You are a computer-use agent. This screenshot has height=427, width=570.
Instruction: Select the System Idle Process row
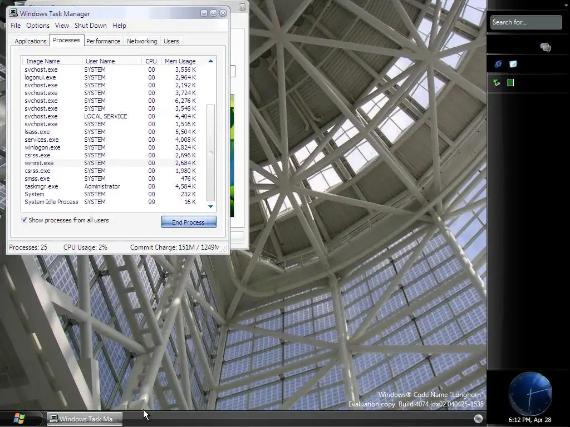(x=110, y=202)
